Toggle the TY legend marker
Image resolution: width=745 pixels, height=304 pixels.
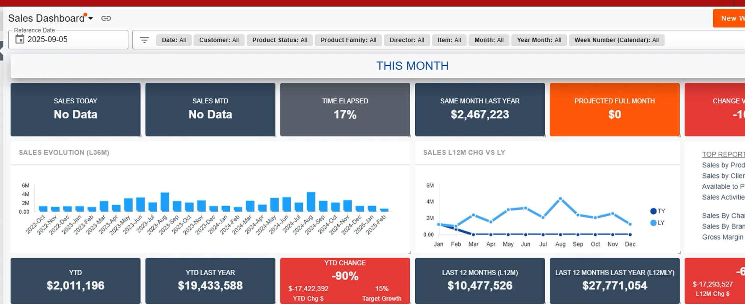pos(653,211)
